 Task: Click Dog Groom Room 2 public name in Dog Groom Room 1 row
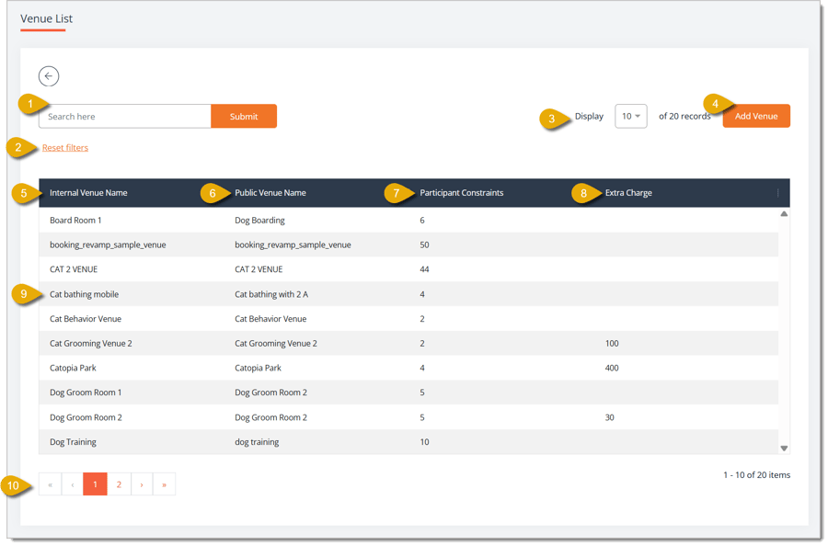(272, 394)
